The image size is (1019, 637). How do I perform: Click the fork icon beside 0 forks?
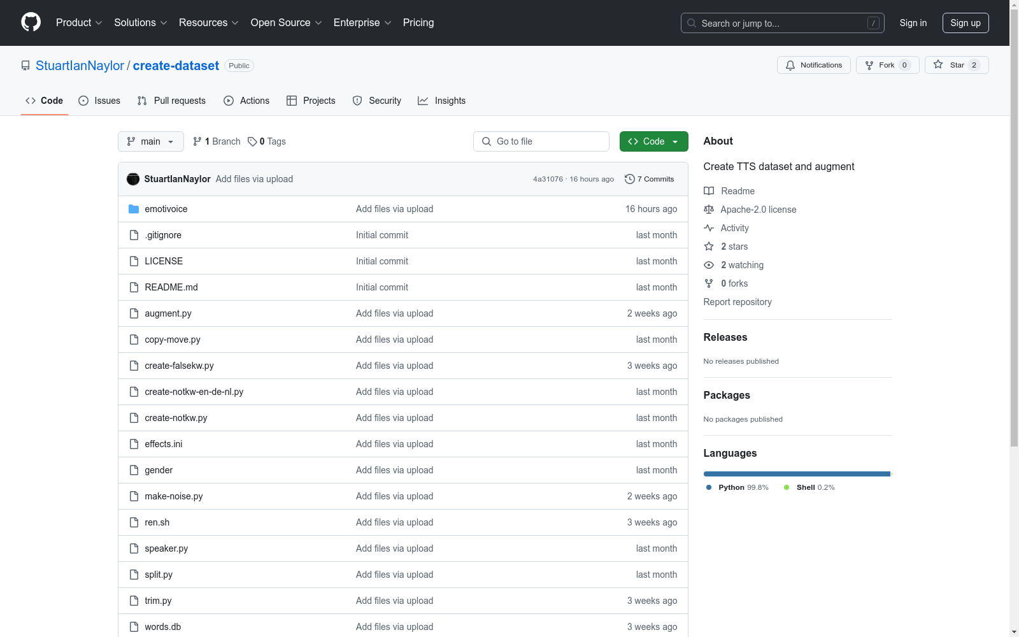click(x=709, y=283)
